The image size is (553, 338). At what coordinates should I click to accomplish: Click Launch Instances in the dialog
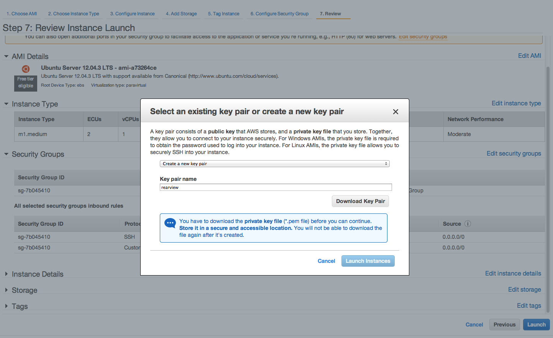(368, 261)
